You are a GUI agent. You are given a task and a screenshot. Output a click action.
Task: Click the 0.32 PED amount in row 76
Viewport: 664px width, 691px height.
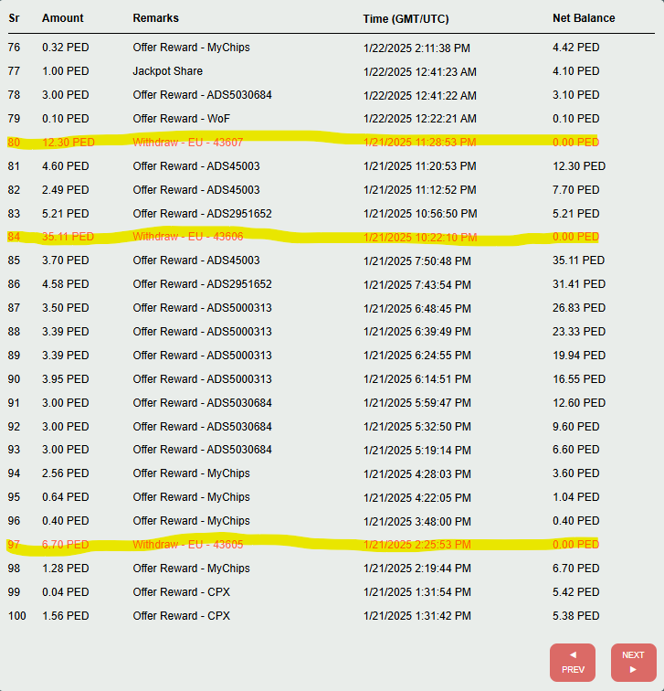tap(66, 48)
